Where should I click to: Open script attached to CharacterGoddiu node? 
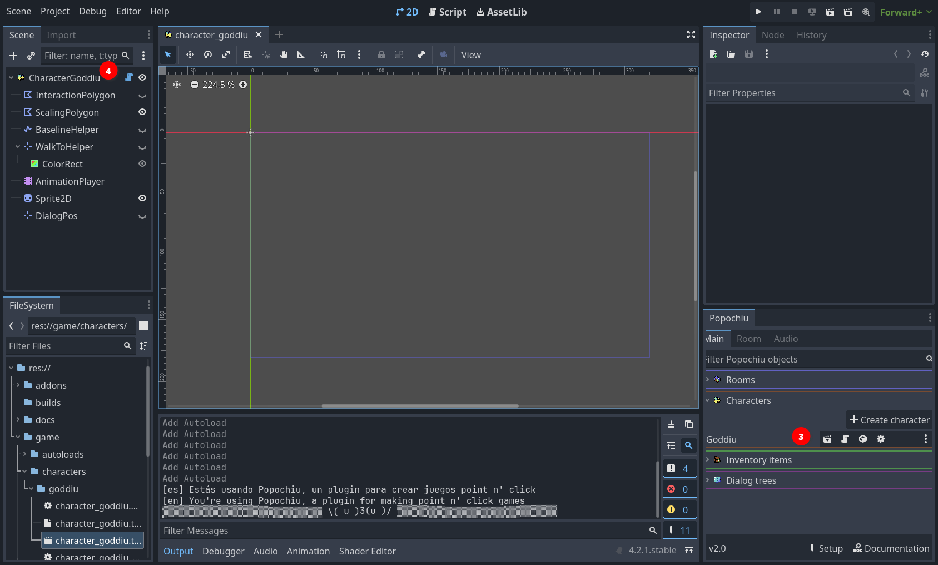(x=129, y=77)
